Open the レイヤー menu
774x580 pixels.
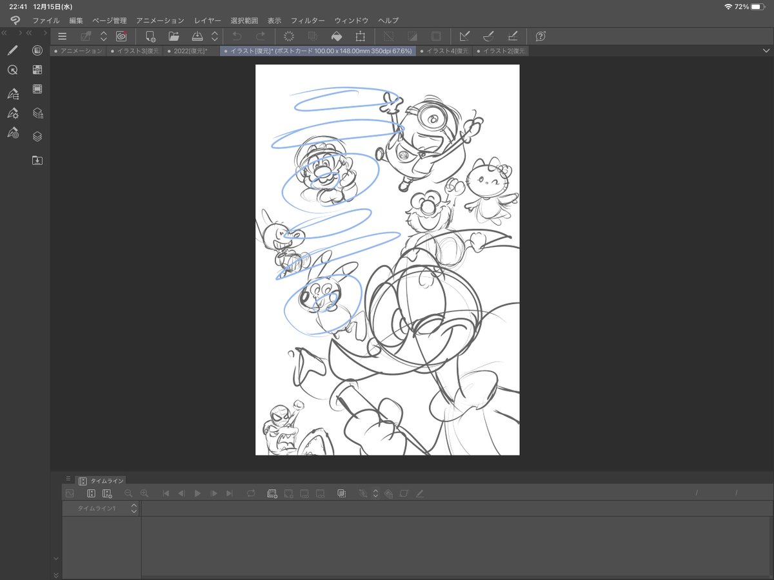pyautogui.click(x=208, y=21)
